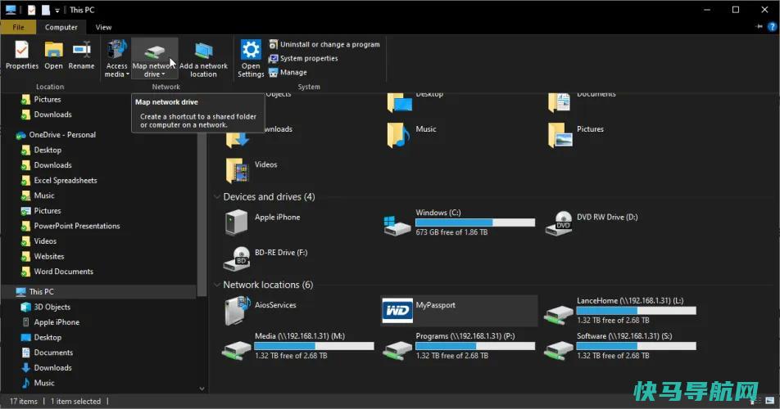The height and width of the screenshot is (409, 780).
Task: Open the File tab
Action: pos(18,27)
